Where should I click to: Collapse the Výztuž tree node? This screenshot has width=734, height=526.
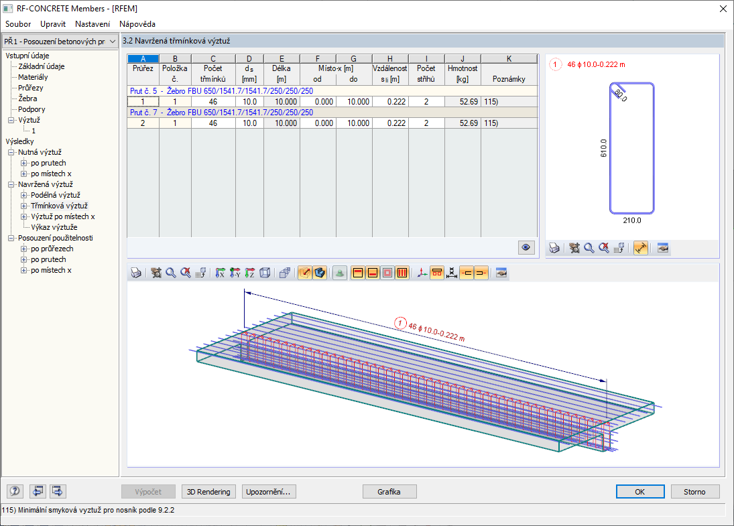coord(11,120)
